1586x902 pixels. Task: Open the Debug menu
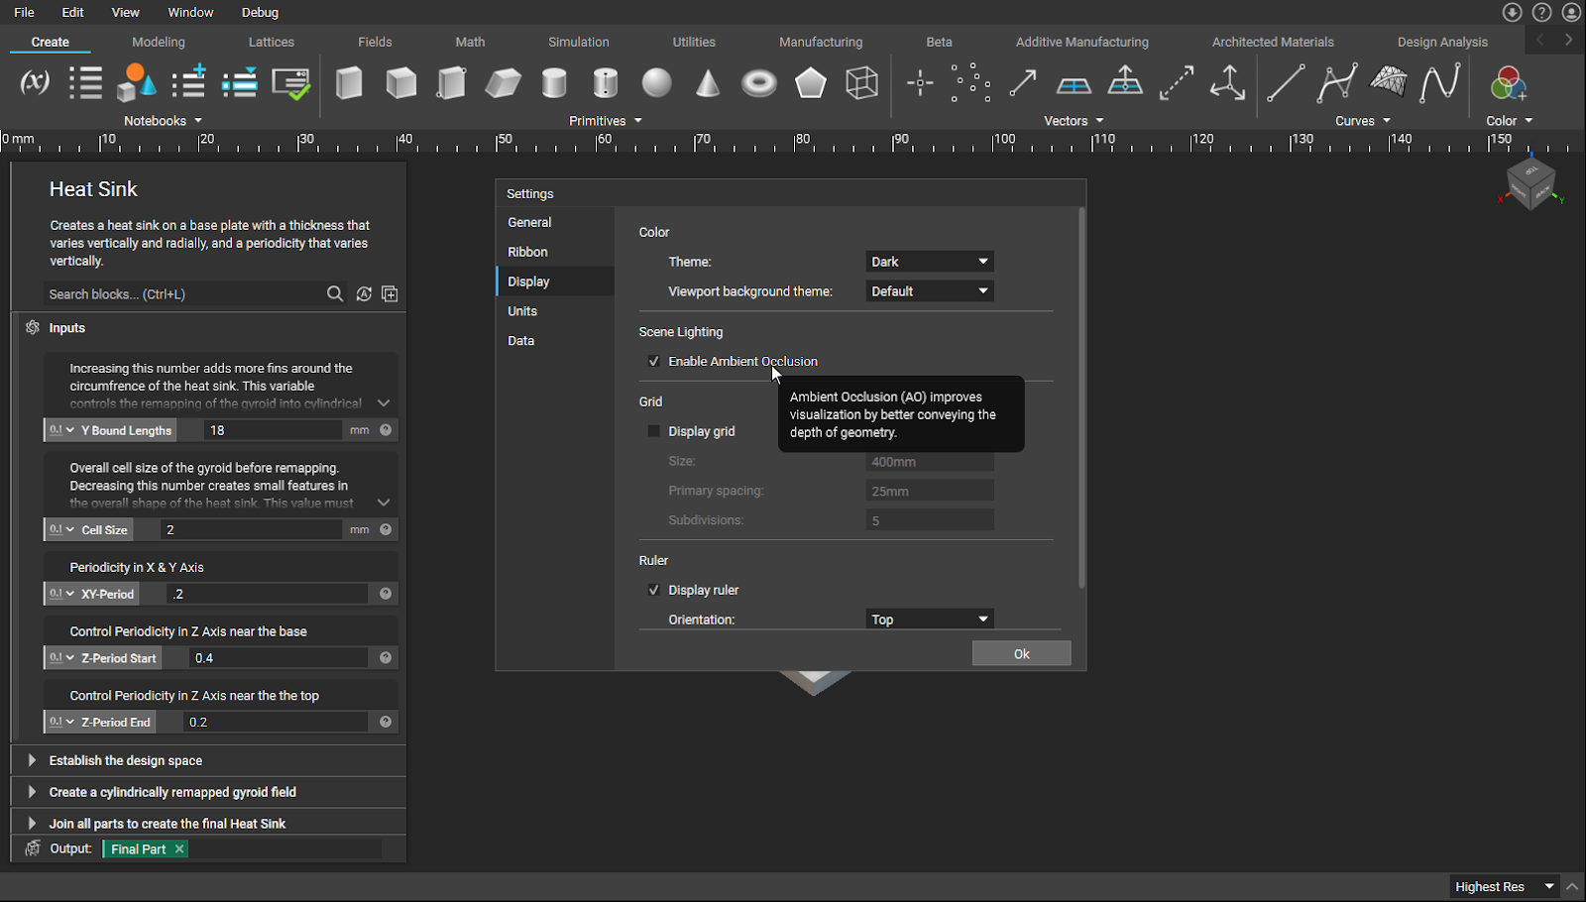[x=260, y=12]
